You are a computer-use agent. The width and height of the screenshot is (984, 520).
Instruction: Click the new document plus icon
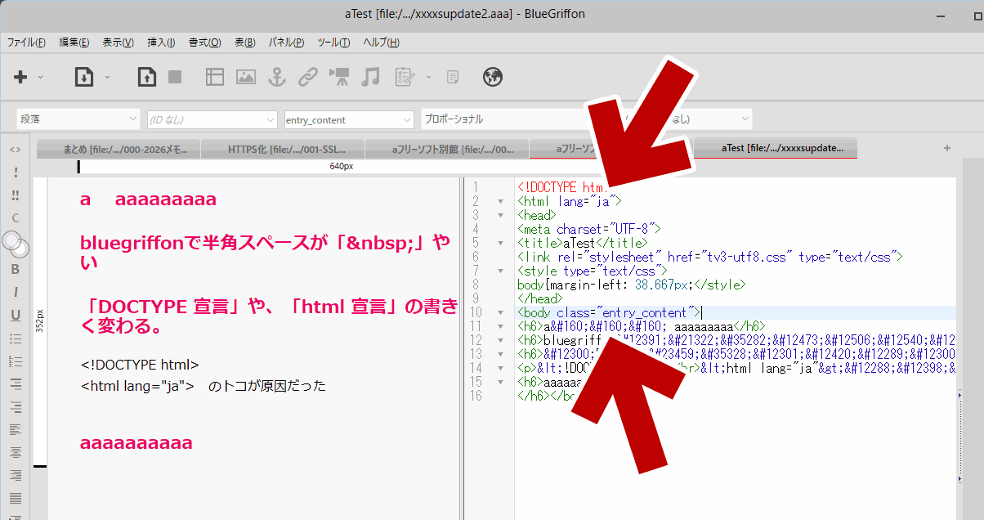tap(20, 77)
